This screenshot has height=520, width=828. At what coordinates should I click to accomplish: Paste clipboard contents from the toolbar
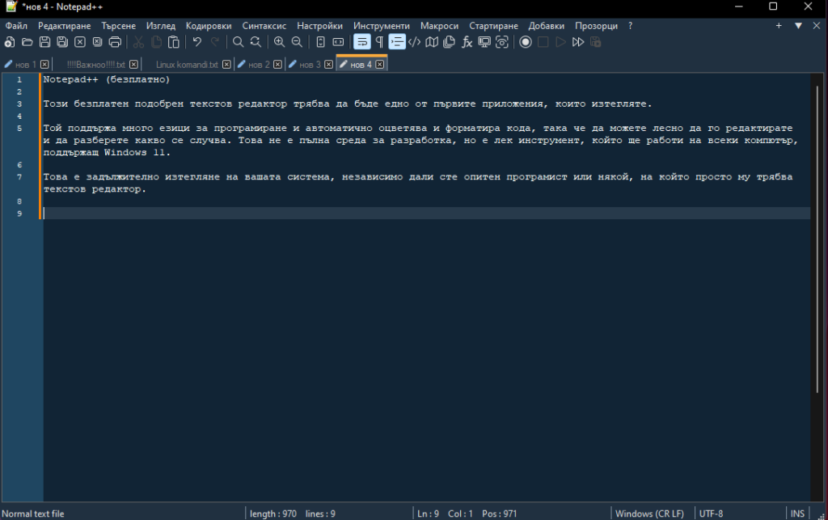[173, 42]
